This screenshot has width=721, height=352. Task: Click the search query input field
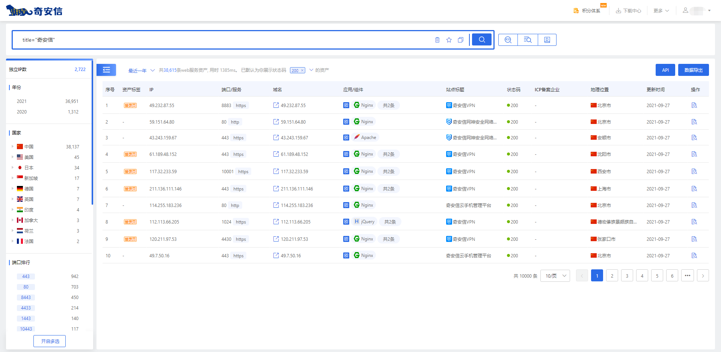225,40
